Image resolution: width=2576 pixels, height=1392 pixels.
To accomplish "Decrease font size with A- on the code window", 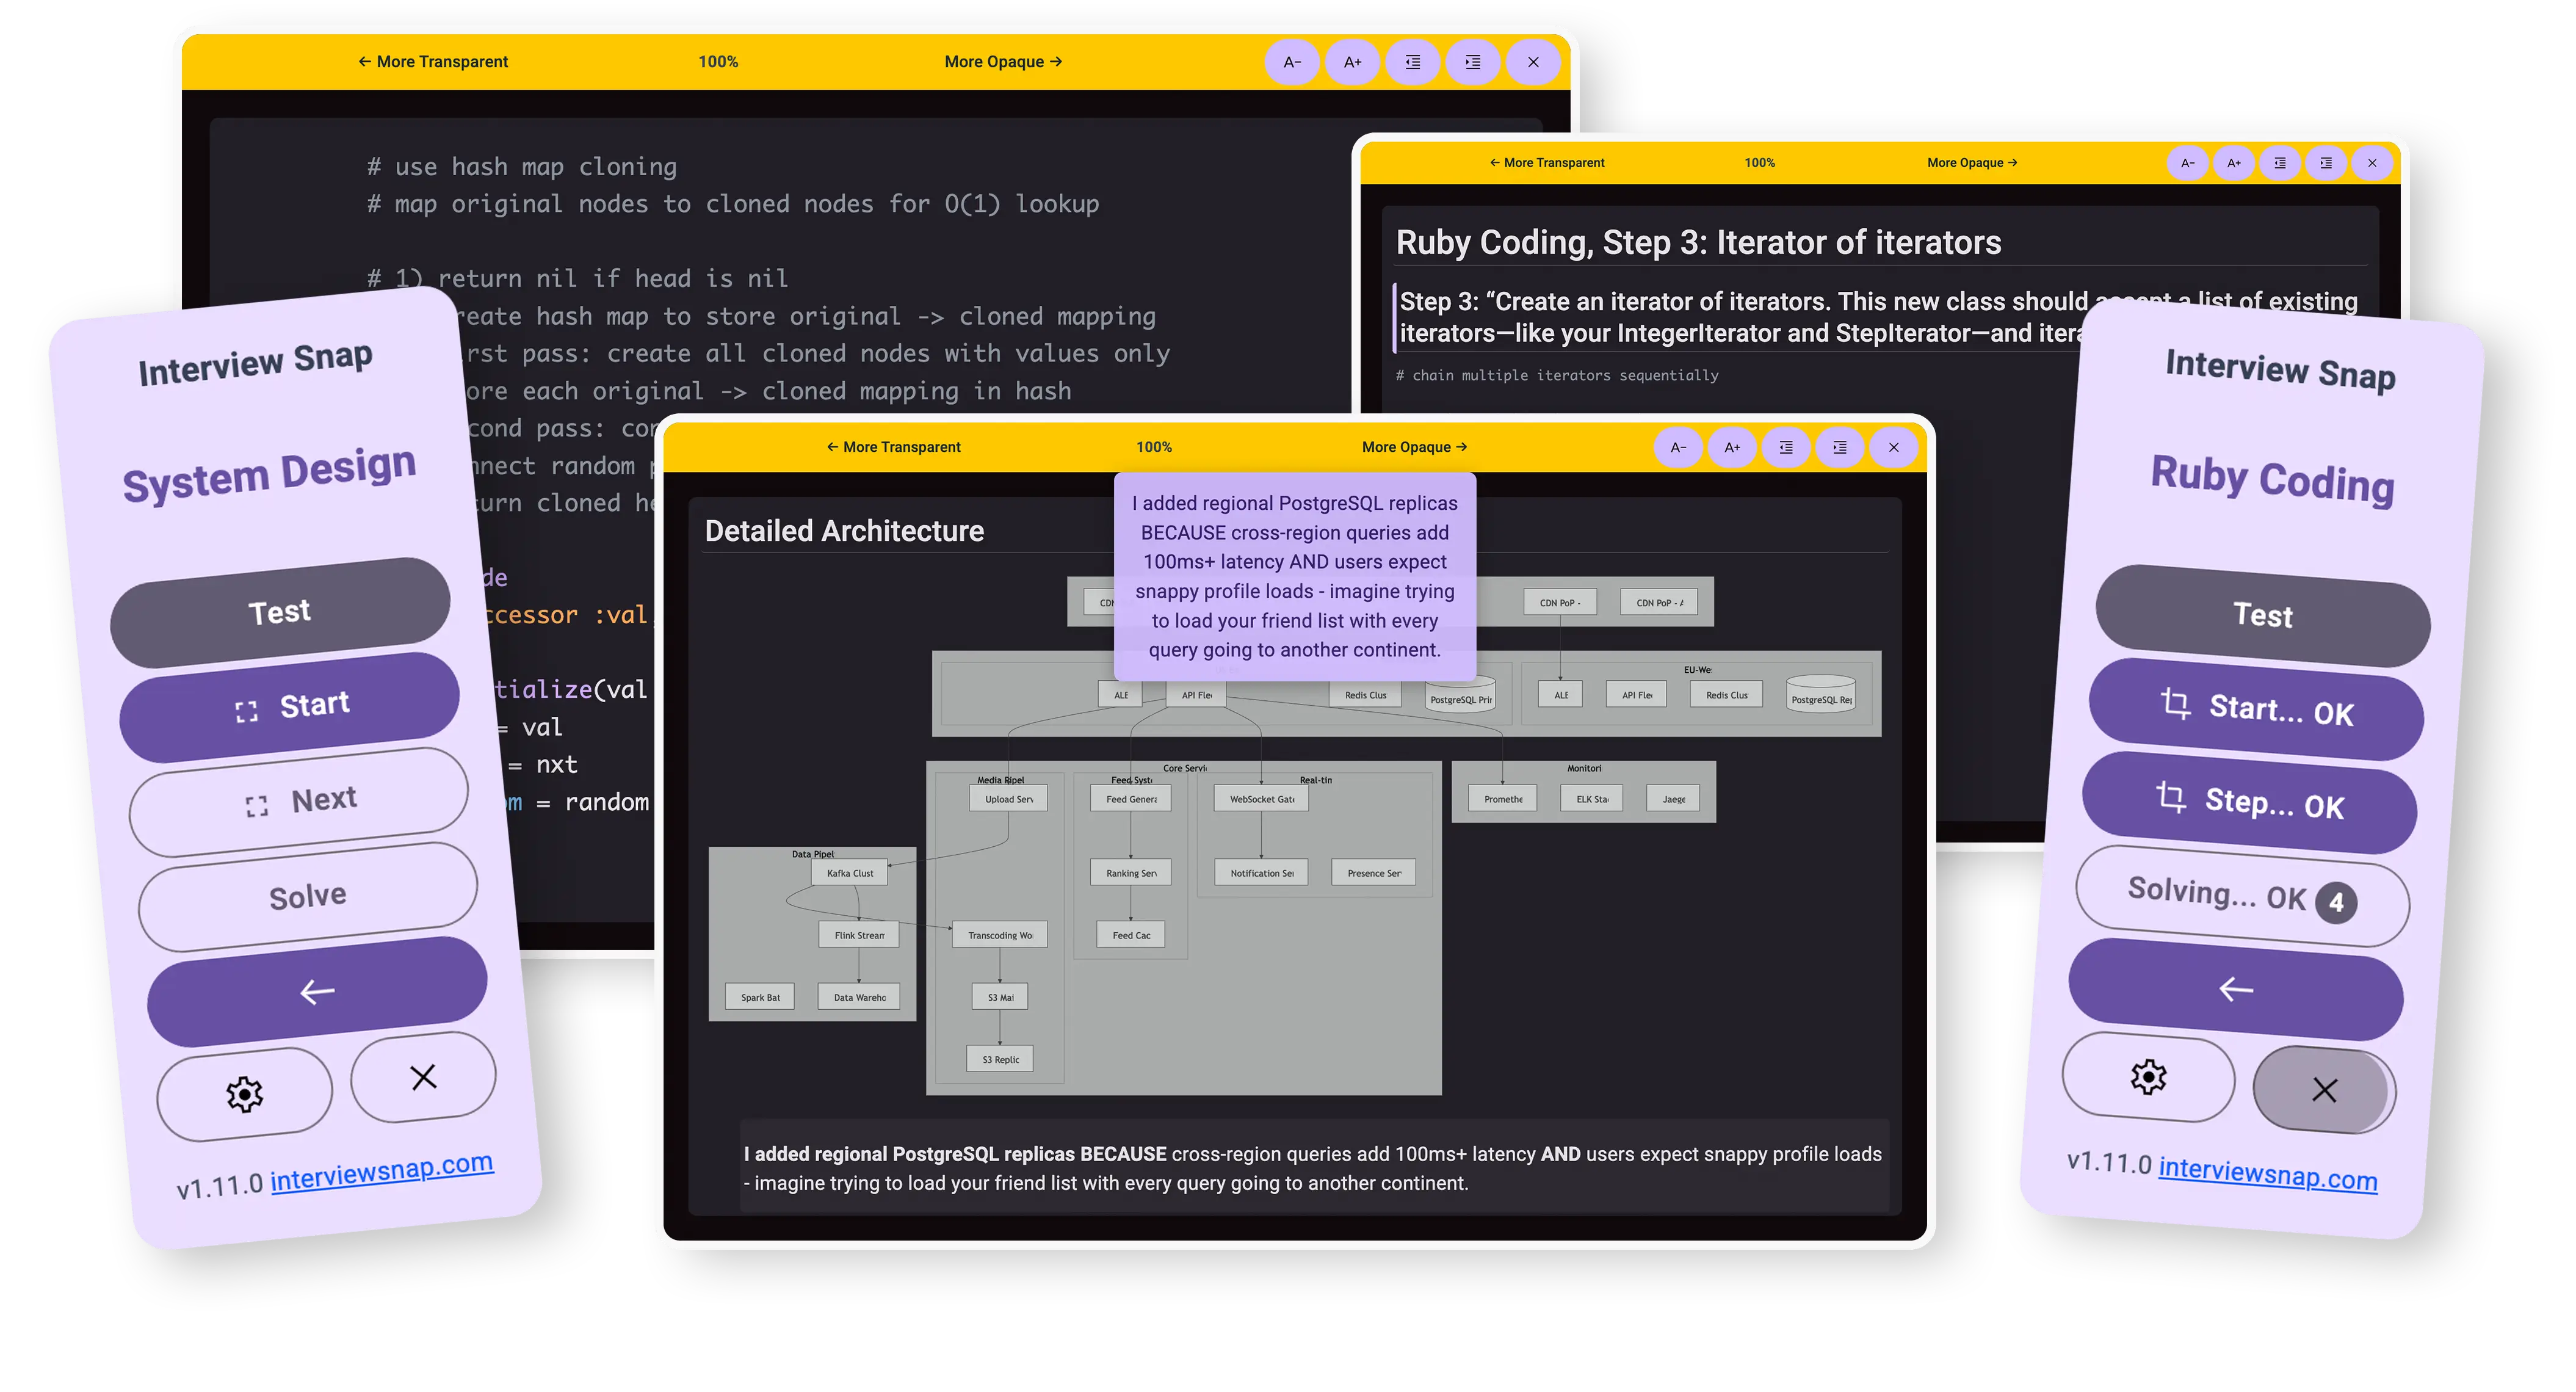I will click(1292, 62).
